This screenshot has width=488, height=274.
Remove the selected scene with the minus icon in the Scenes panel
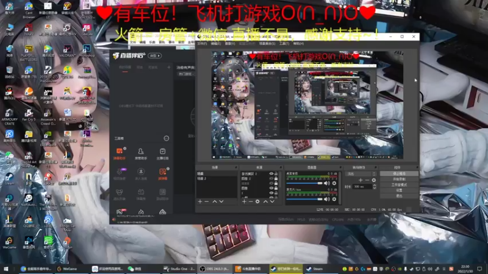click(207, 202)
